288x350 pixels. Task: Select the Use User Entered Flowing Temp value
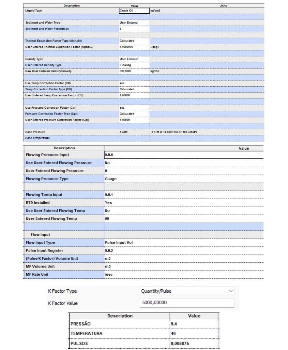[x=184, y=211]
